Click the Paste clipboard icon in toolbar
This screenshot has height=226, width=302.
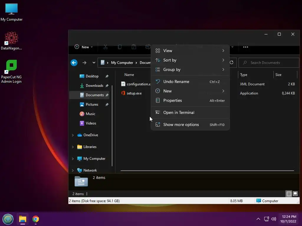pos(134,47)
